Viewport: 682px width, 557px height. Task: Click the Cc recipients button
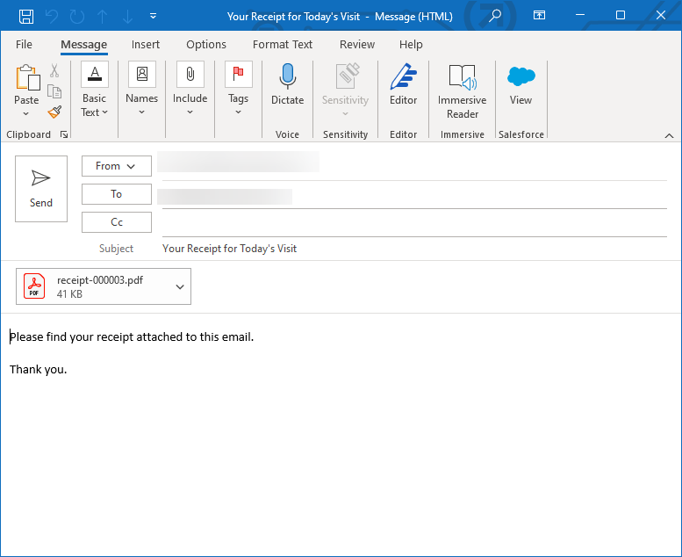coord(117,222)
